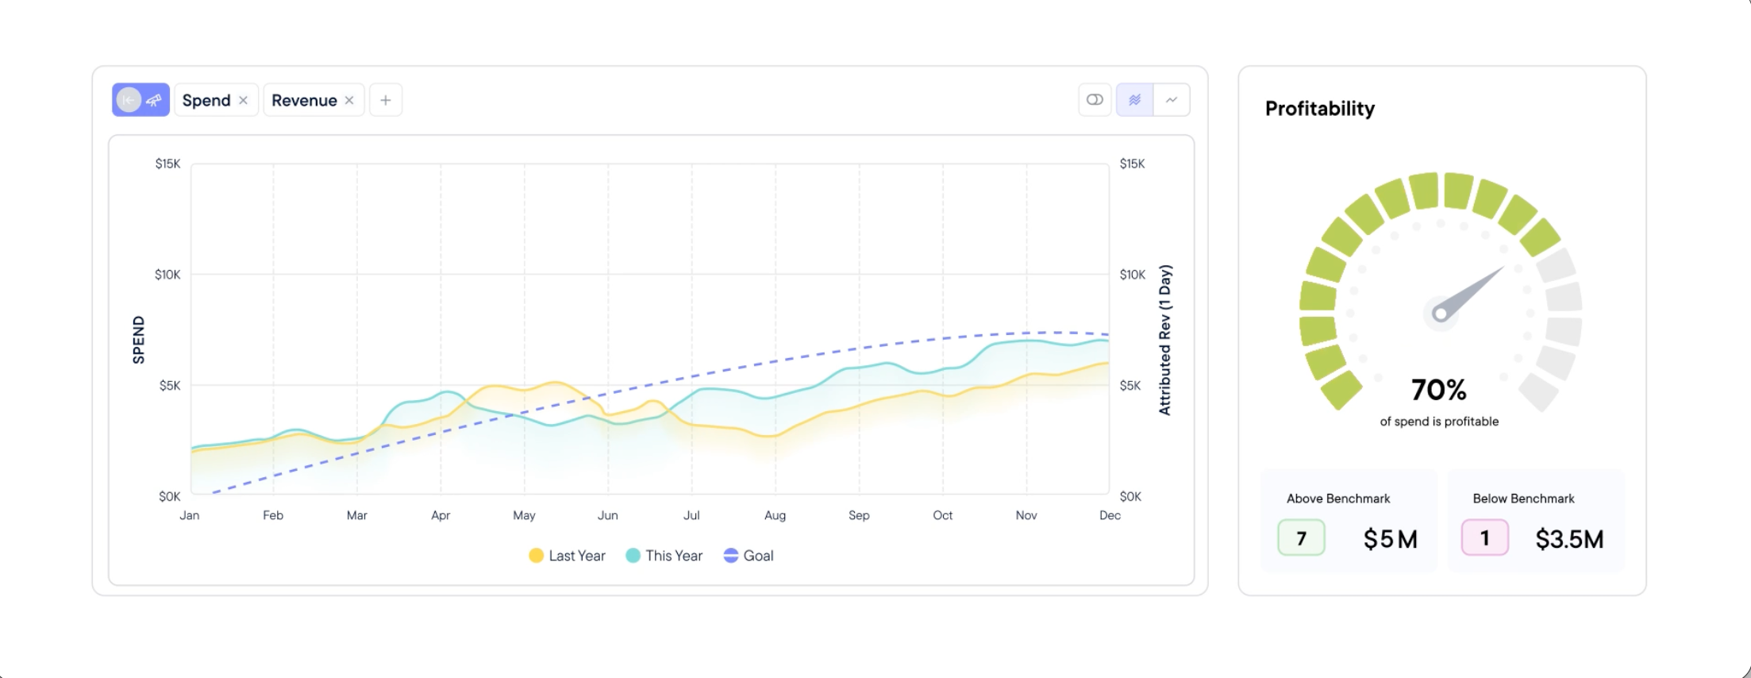Viewport: 1751px width, 678px height.
Task: Click the Jul marker on the timeline axis
Action: coord(691,515)
